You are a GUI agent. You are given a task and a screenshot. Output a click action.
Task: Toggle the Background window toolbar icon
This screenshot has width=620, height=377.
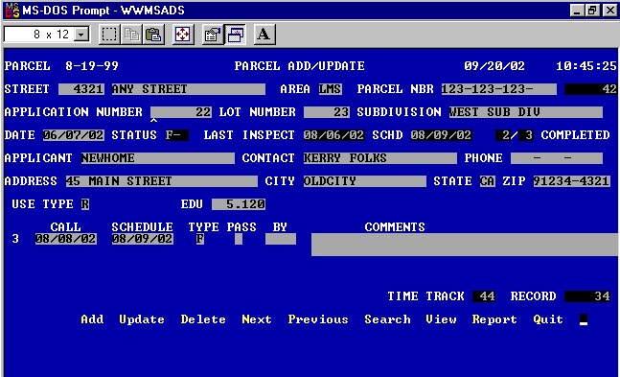point(235,35)
